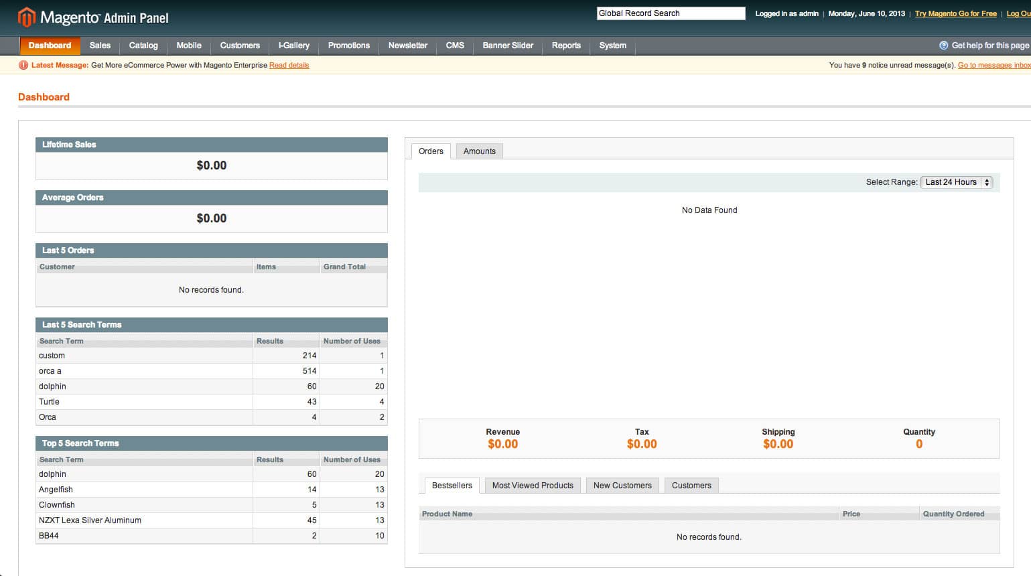Click the Read details link

[x=289, y=65]
